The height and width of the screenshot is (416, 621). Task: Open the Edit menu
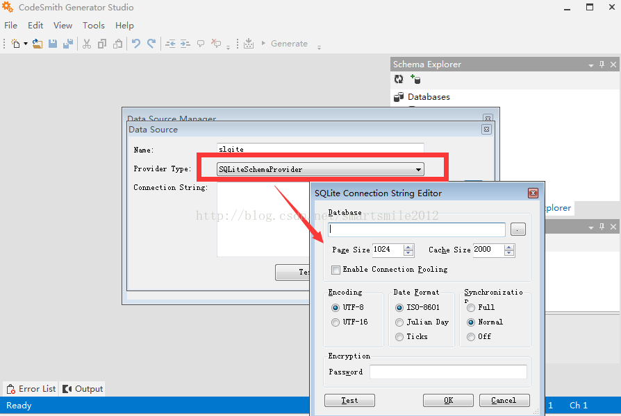[35, 26]
